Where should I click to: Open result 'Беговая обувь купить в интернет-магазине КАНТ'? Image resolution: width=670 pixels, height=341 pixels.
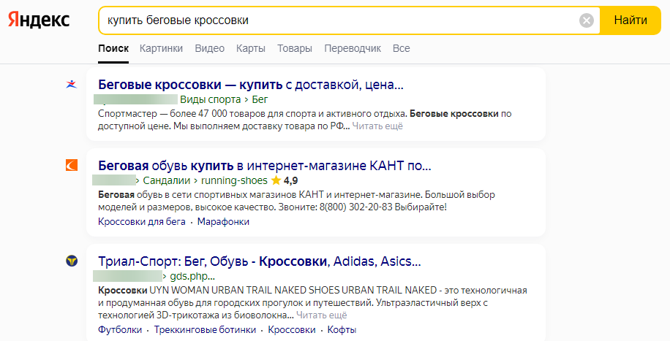point(265,165)
